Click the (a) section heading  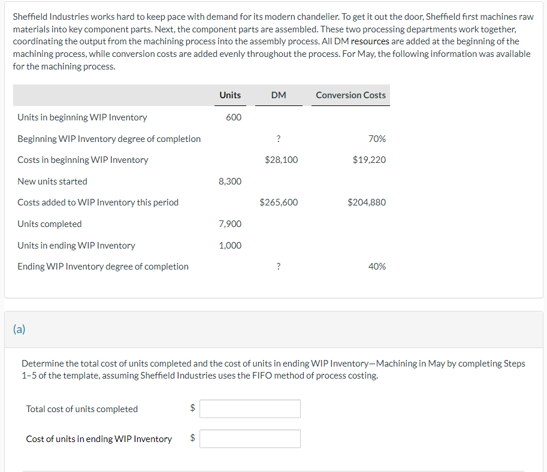(x=19, y=329)
